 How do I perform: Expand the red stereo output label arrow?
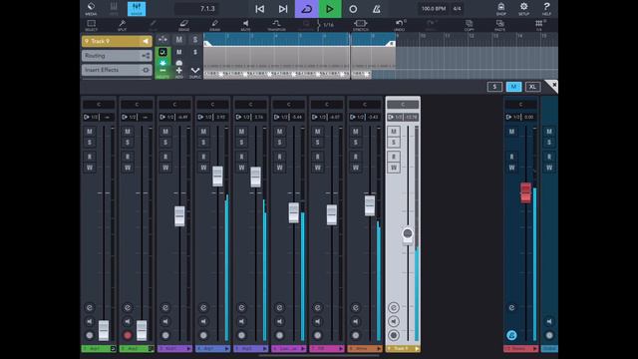click(534, 349)
